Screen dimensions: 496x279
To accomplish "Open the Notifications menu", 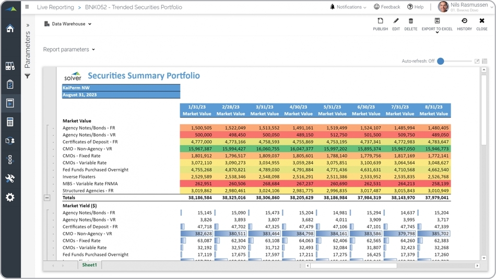I will coord(348,7).
